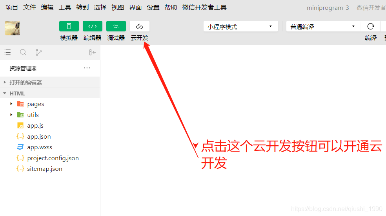
Task: Open cloud development (云开发) button
Action: pos(140,26)
